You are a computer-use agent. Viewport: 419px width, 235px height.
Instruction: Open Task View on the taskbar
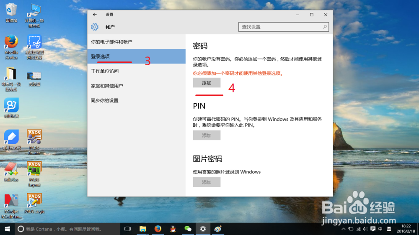click(x=127, y=229)
